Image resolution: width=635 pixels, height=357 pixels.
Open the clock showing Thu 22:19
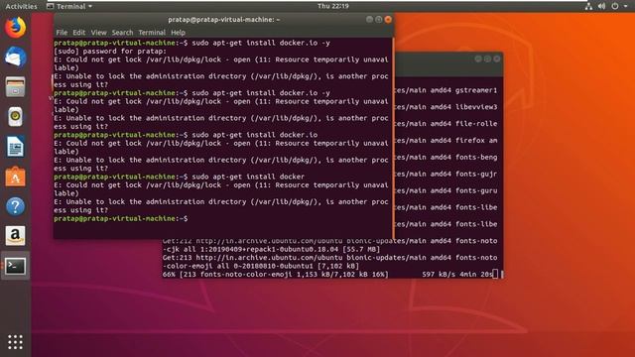333,6
